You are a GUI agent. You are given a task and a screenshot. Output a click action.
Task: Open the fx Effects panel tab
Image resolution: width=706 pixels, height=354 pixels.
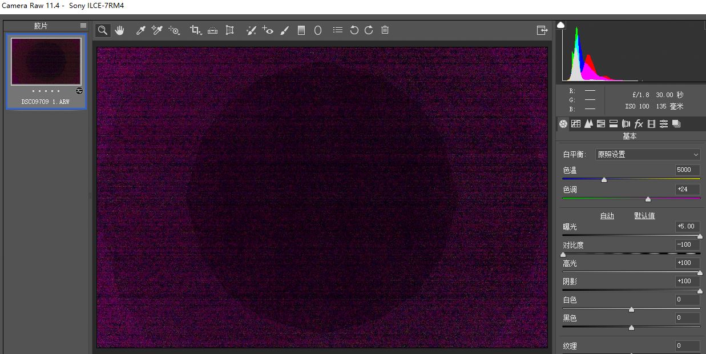(639, 124)
